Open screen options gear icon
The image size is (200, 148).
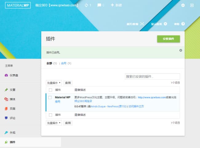165,24
